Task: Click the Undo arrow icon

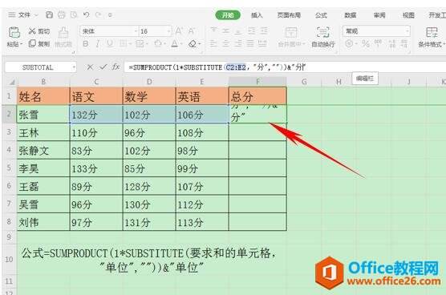Action: pyautogui.click(x=87, y=14)
